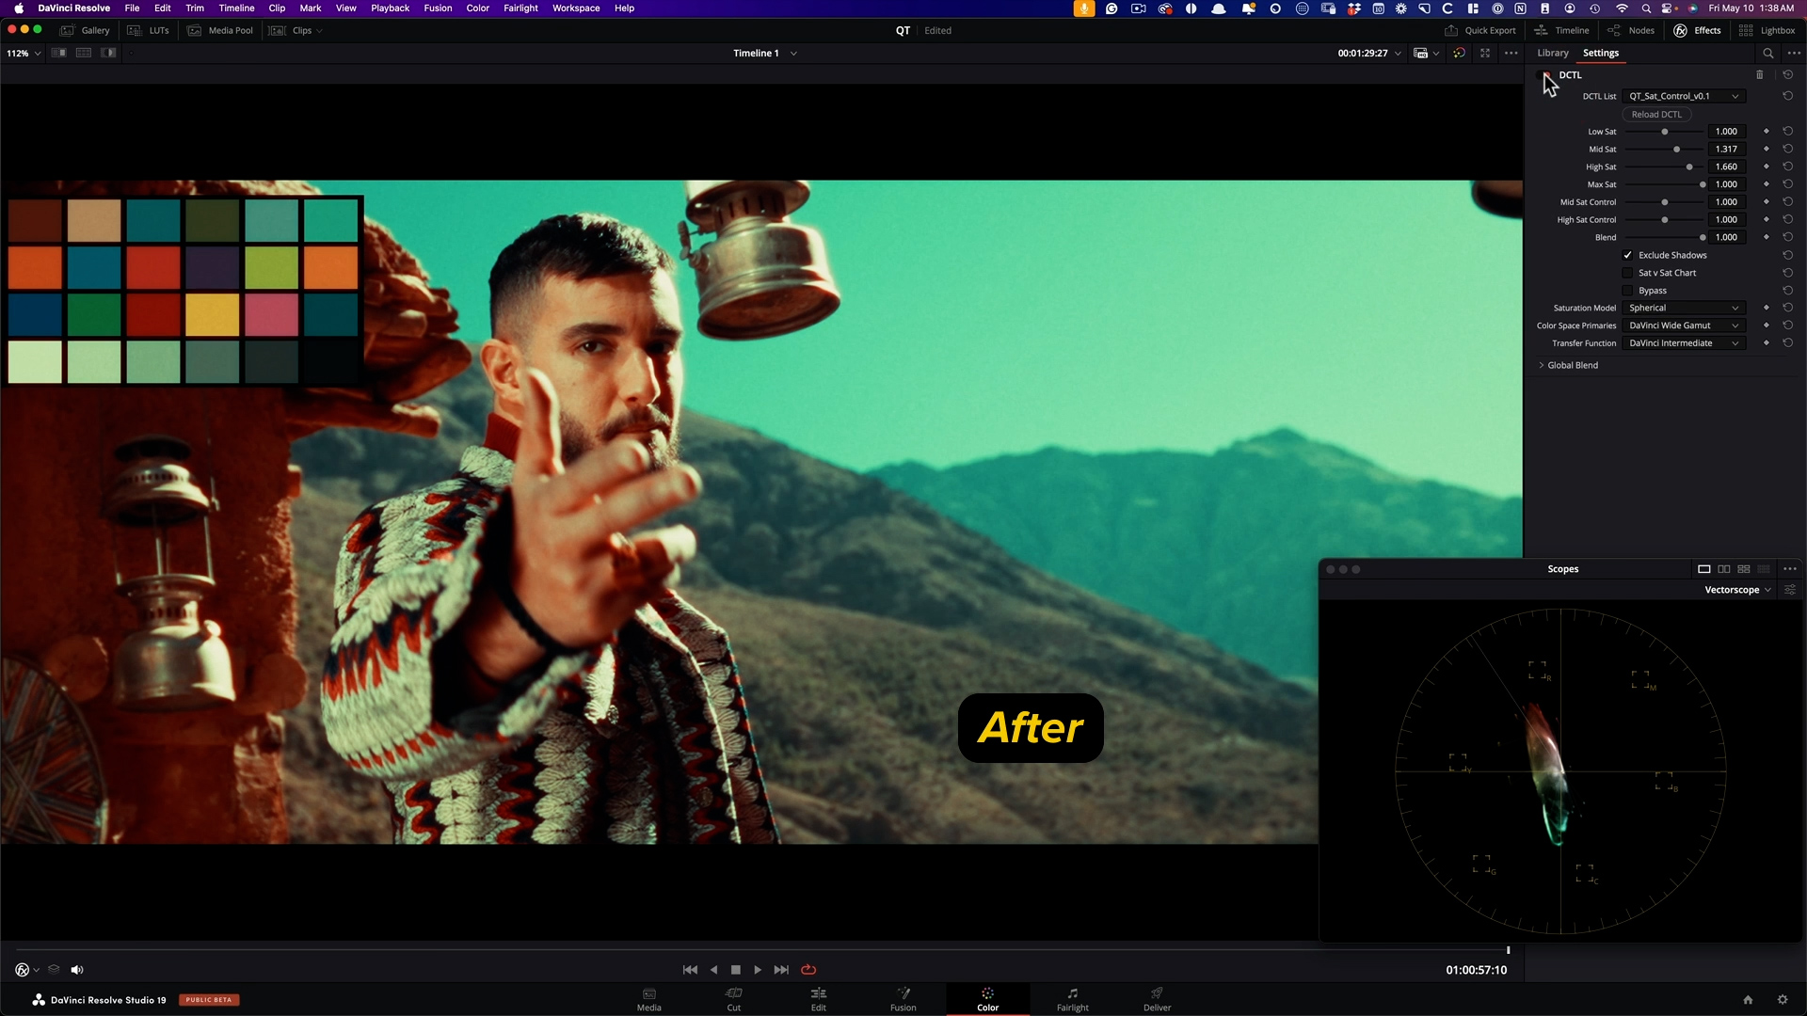
Task: Expand DCTL List dropdown
Action: pos(1735,96)
